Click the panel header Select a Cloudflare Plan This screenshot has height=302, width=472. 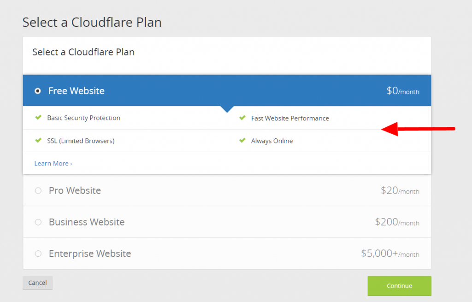[83, 52]
